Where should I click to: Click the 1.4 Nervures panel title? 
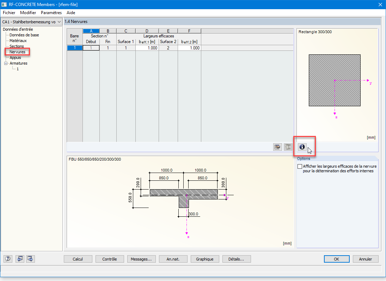pyautogui.click(x=76, y=22)
